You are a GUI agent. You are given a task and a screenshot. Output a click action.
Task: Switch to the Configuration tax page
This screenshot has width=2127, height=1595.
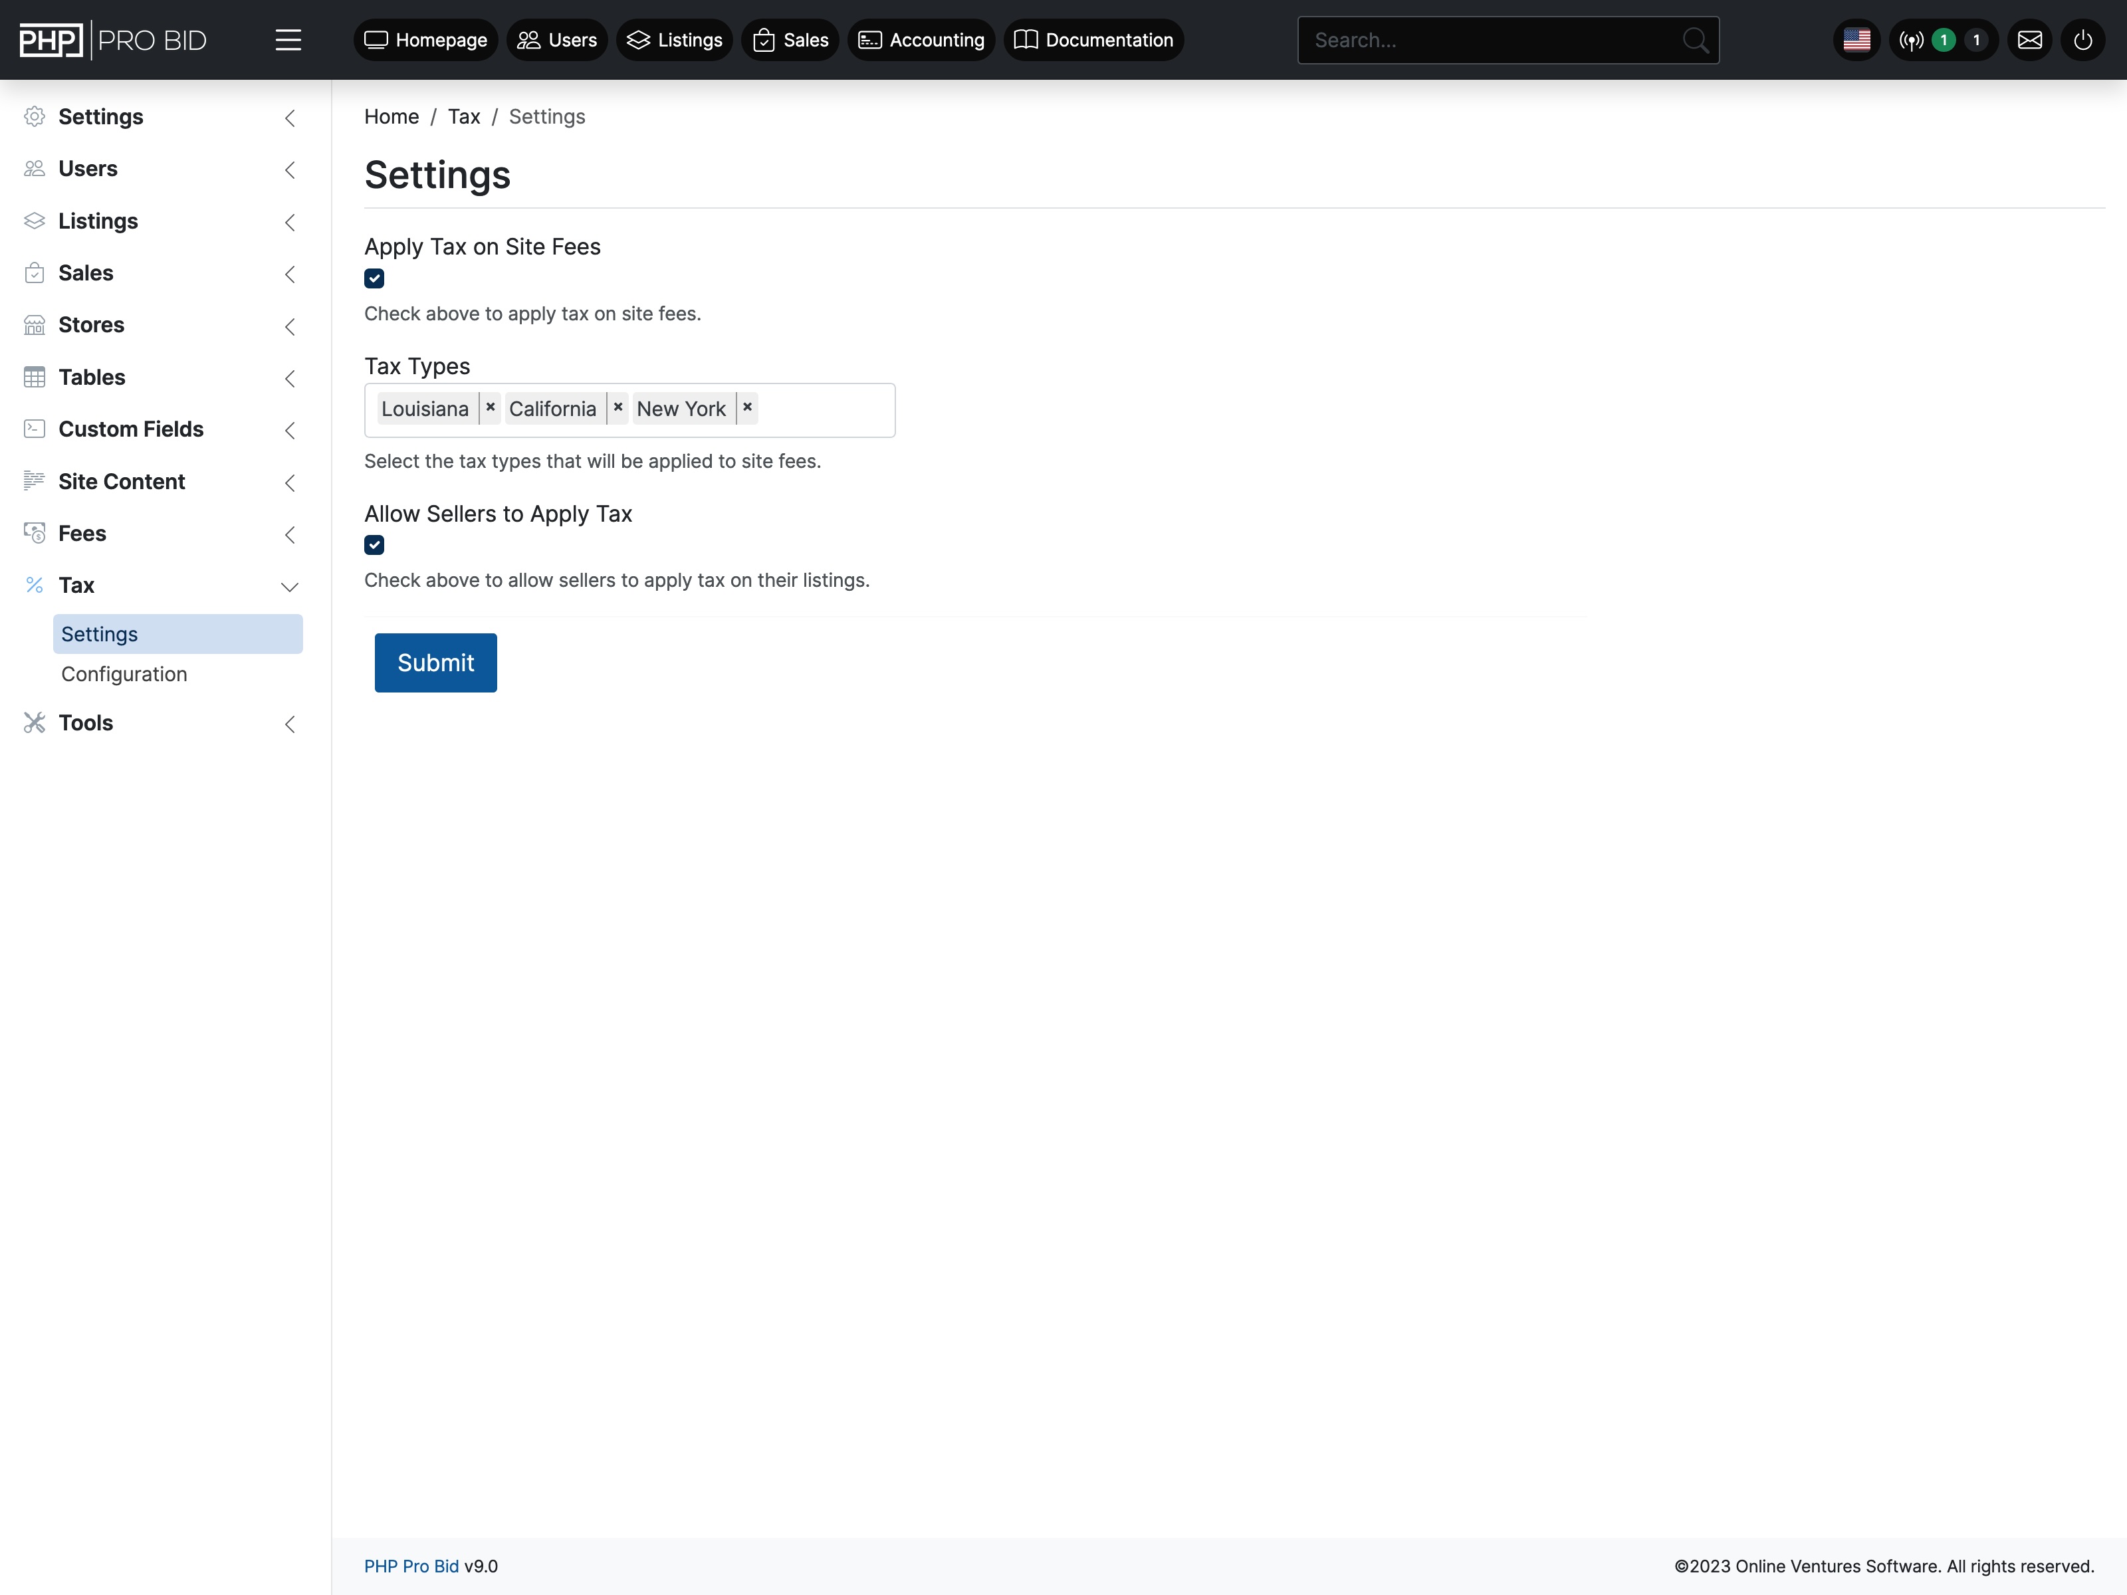124,674
